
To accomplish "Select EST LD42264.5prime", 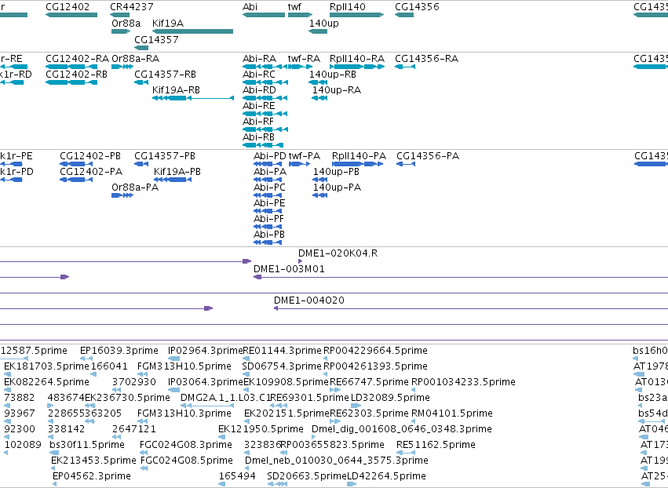I will 352,485.
